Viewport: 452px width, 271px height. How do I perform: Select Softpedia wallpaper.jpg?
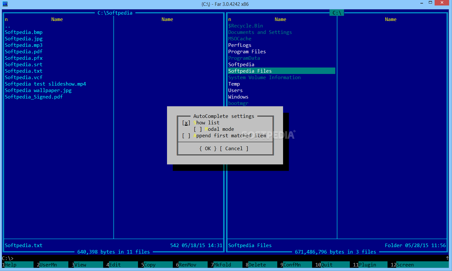[x=38, y=90]
